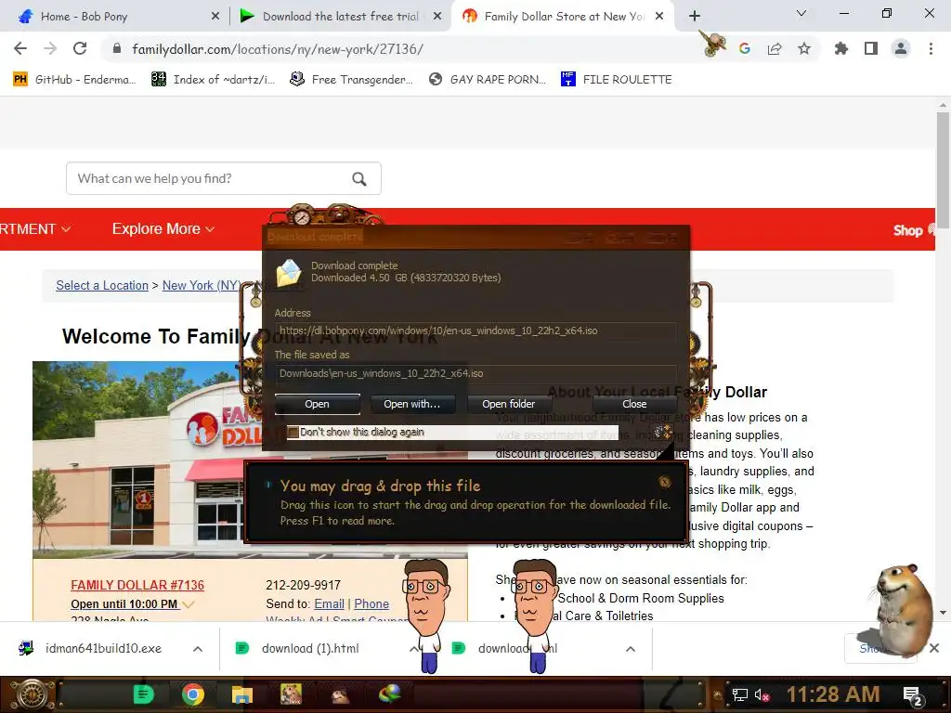Open the FILE ROULETTE bookmark
This screenshot has width=951, height=713.
point(617,80)
